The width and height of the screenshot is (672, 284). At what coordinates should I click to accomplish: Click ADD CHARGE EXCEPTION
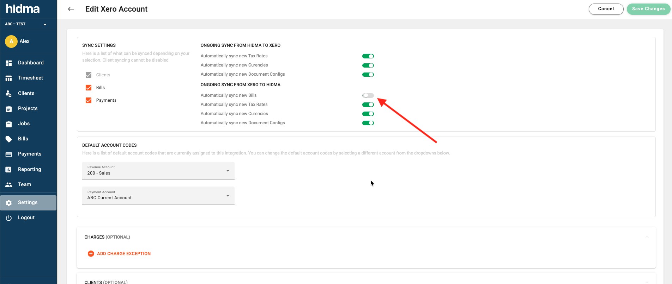[x=119, y=254]
